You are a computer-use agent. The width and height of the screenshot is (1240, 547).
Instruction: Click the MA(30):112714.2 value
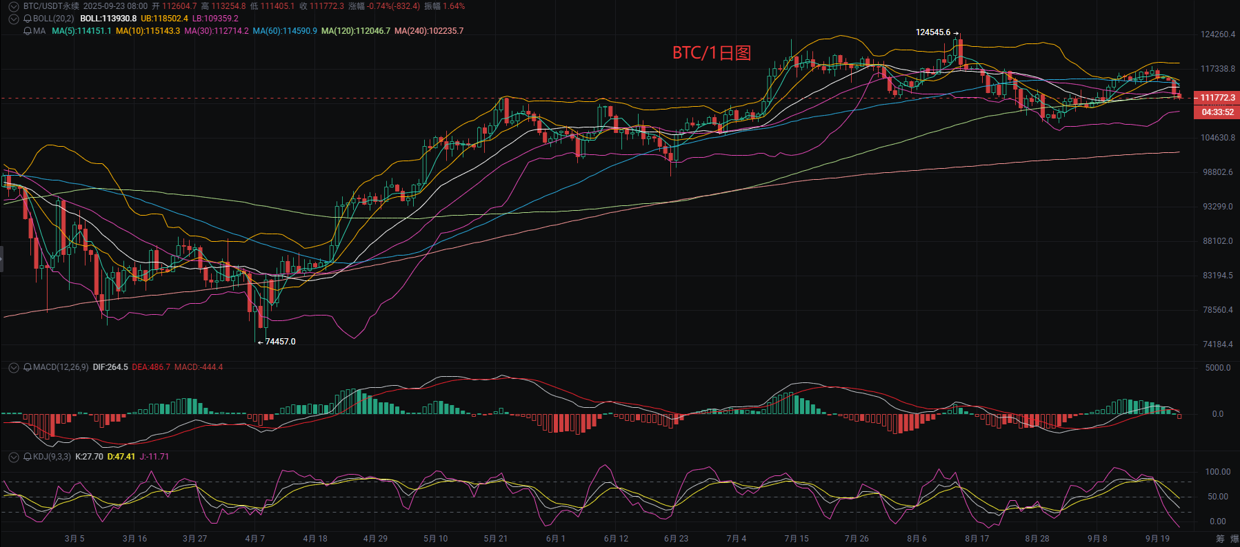(217, 31)
